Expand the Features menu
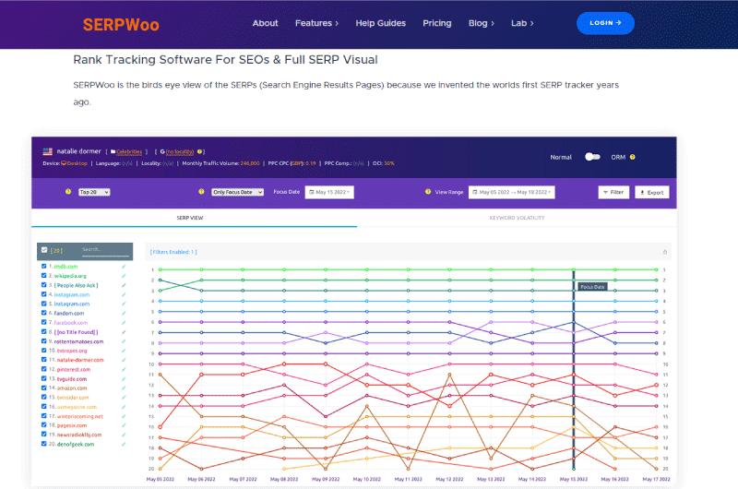Viewport: 738px width, 489px height. [x=316, y=23]
